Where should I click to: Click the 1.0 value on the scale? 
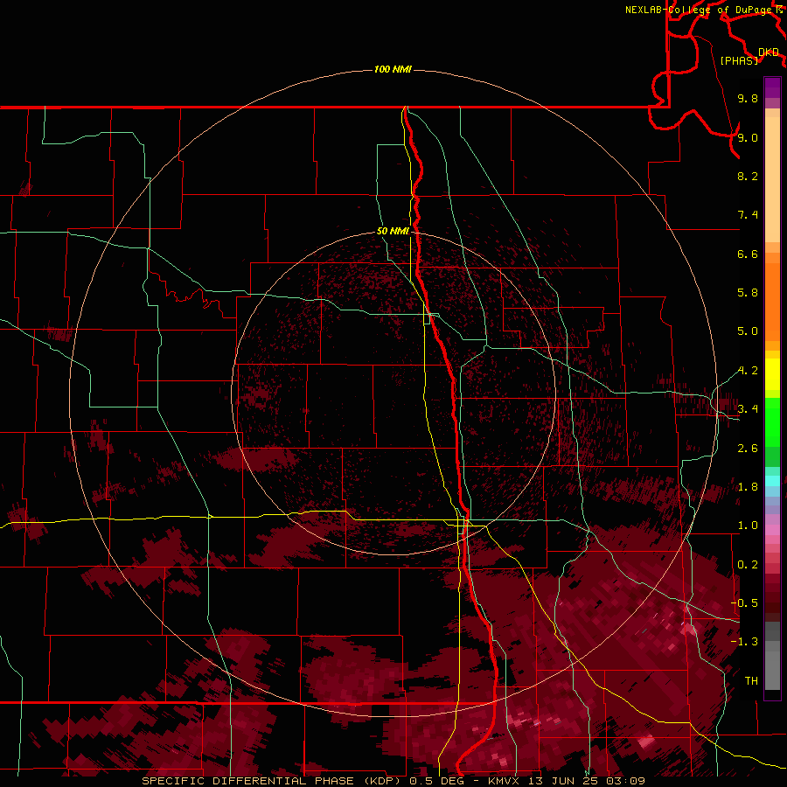pyautogui.click(x=748, y=526)
